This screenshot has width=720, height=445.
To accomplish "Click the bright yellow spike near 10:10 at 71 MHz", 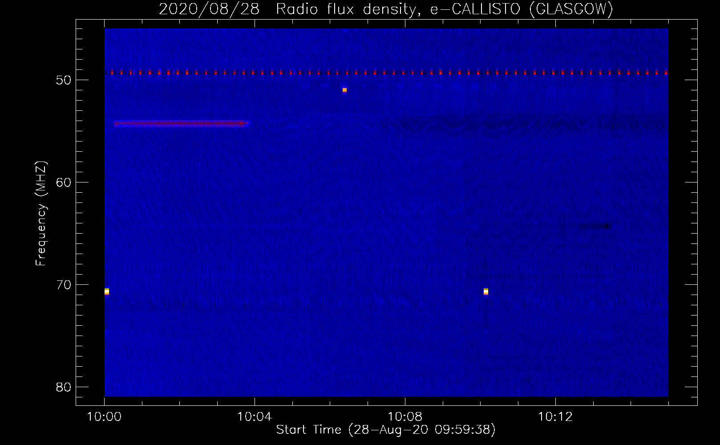I will click(x=486, y=291).
